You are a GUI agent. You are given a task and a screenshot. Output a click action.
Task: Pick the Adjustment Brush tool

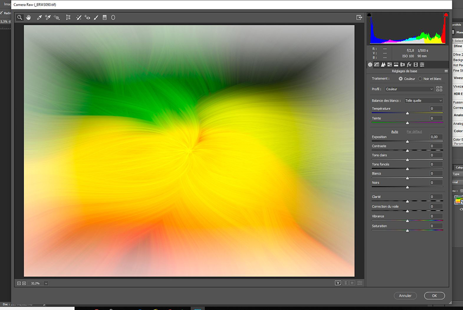[x=96, y=18]
